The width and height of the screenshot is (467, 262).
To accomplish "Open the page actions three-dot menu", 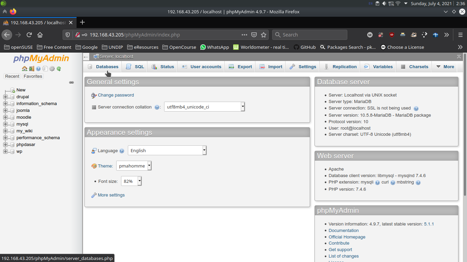I will tap(244, 35).
